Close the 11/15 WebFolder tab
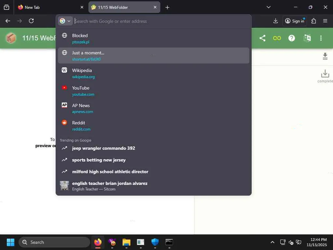The width and height of the screenshot is (333, 250). 155,7
